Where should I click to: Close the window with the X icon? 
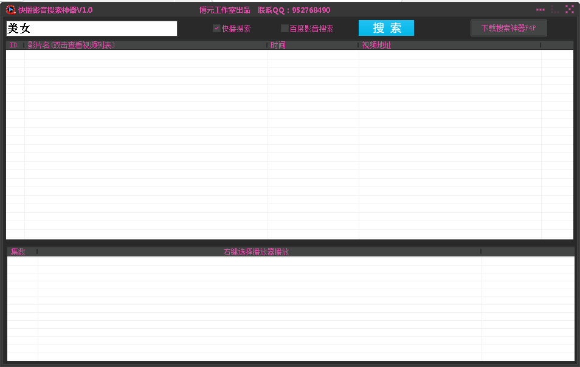pos(570,9)
